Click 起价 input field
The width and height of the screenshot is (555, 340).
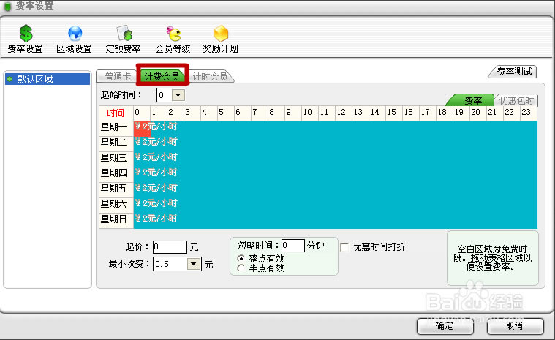170,247
